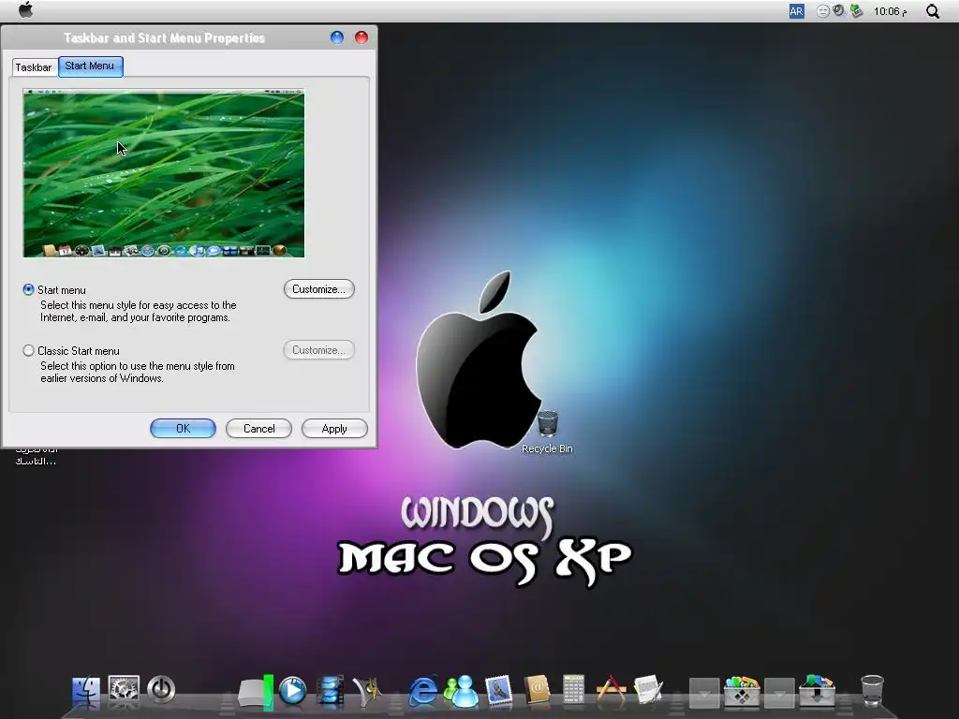Switch to the Taskbar tab
The image size is (959, 719).
34,67
